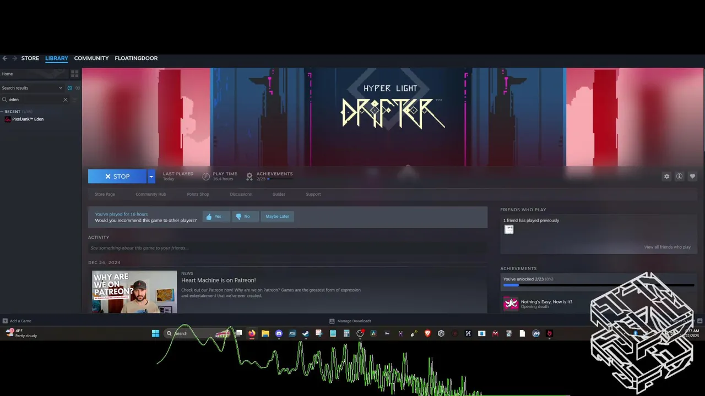Screen dimensions: 705x396
Task: Open View all friends who play
Action: point(667,247)
